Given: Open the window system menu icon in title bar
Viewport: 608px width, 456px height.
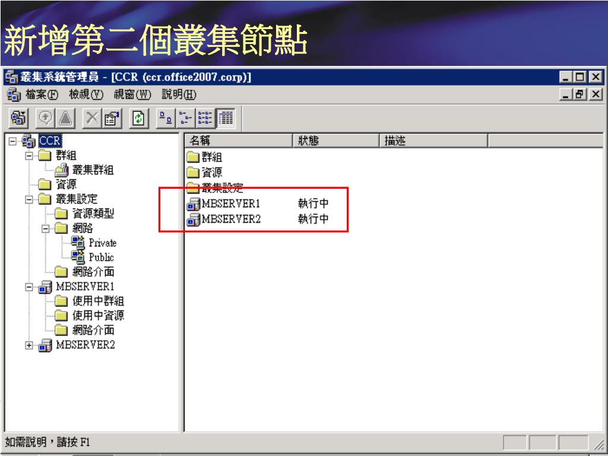Looking at the screenshot, I should pyautogui.click(x=11, y=77).
